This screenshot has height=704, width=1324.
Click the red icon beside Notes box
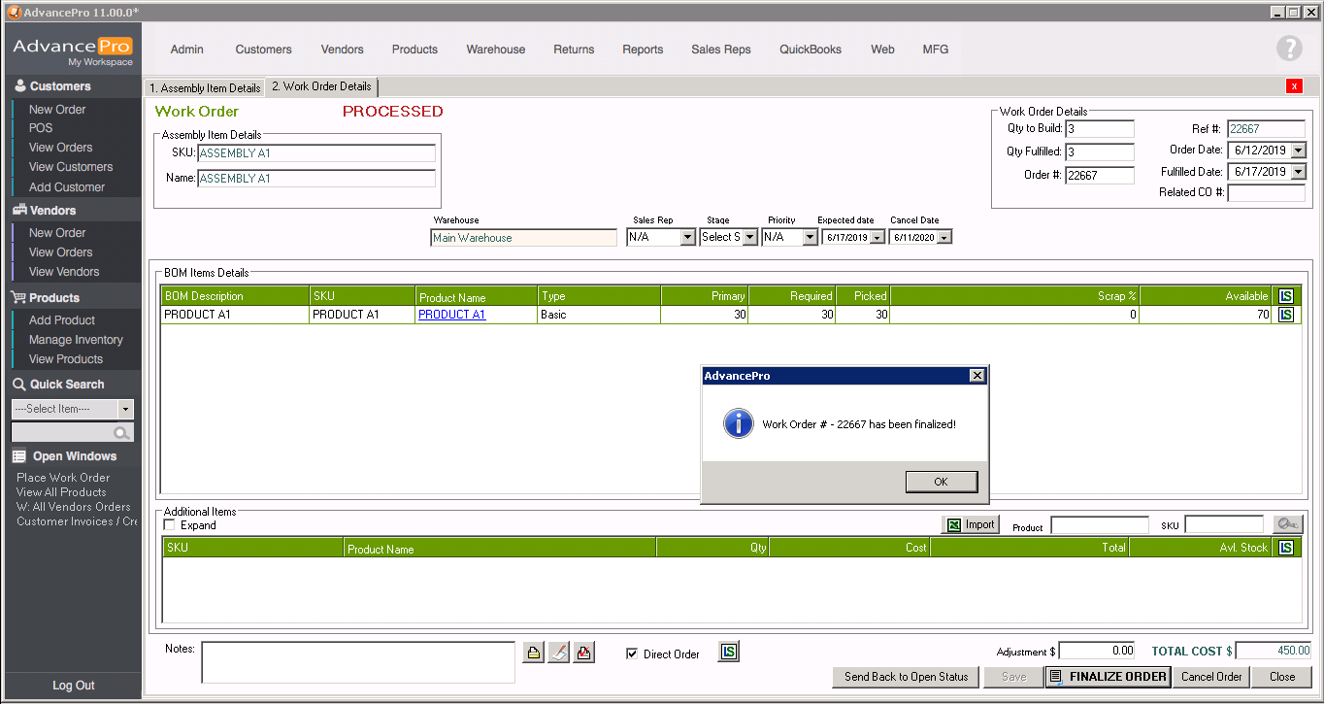pyautogui.click(x=583, y=653)
